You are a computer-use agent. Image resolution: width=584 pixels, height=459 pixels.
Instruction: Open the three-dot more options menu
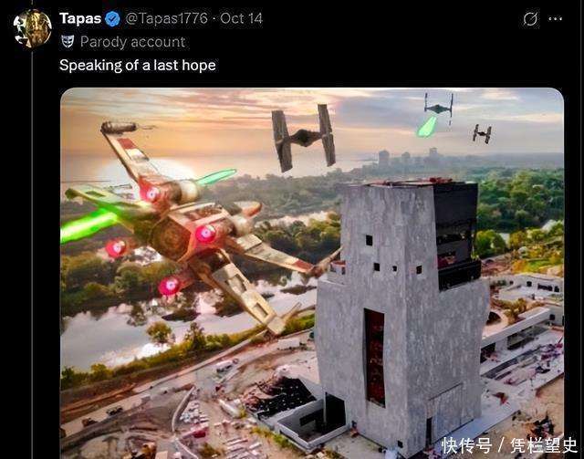point(555,18)
